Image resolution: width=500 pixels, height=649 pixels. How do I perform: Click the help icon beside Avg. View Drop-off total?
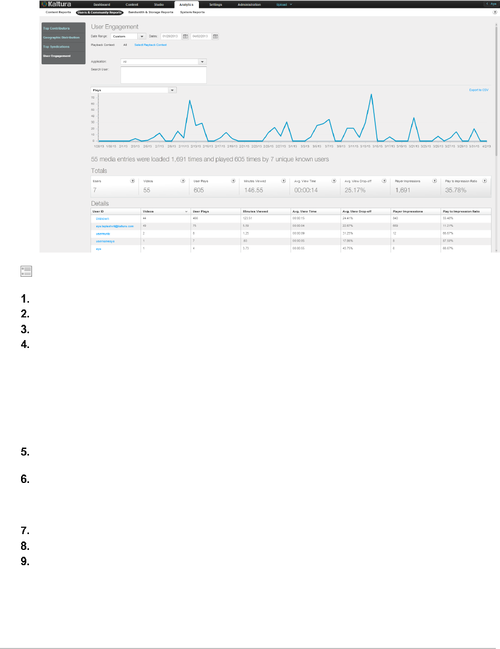[384, 181]
